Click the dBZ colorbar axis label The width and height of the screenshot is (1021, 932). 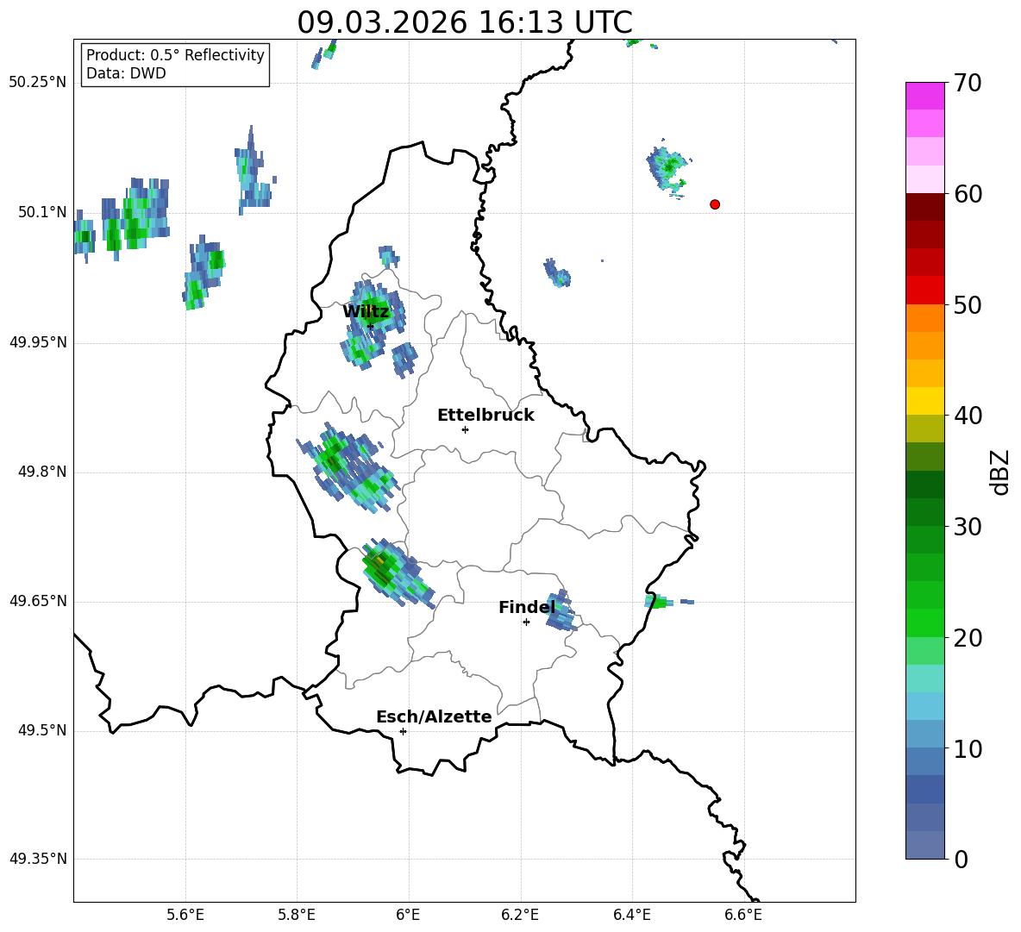[x=1000, y=472]
